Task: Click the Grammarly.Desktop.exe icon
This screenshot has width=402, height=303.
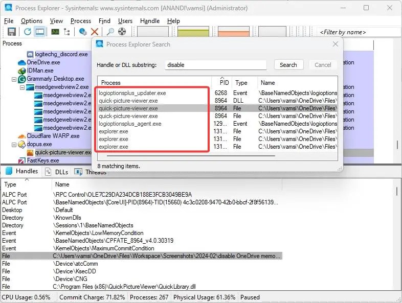Action: point(22,79)
